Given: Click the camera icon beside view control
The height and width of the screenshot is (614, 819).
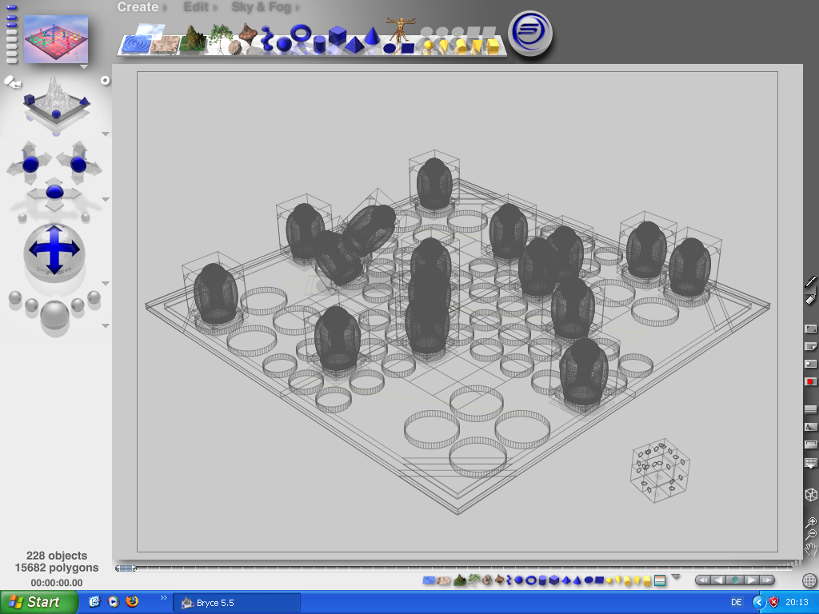Looking at the screenshot, I should click(13, 82).
